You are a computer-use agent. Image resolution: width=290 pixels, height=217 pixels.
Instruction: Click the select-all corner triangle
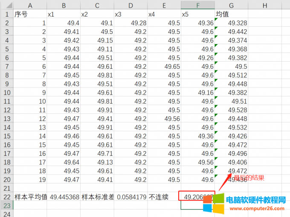pyautogui.click(x=6, y=5)
